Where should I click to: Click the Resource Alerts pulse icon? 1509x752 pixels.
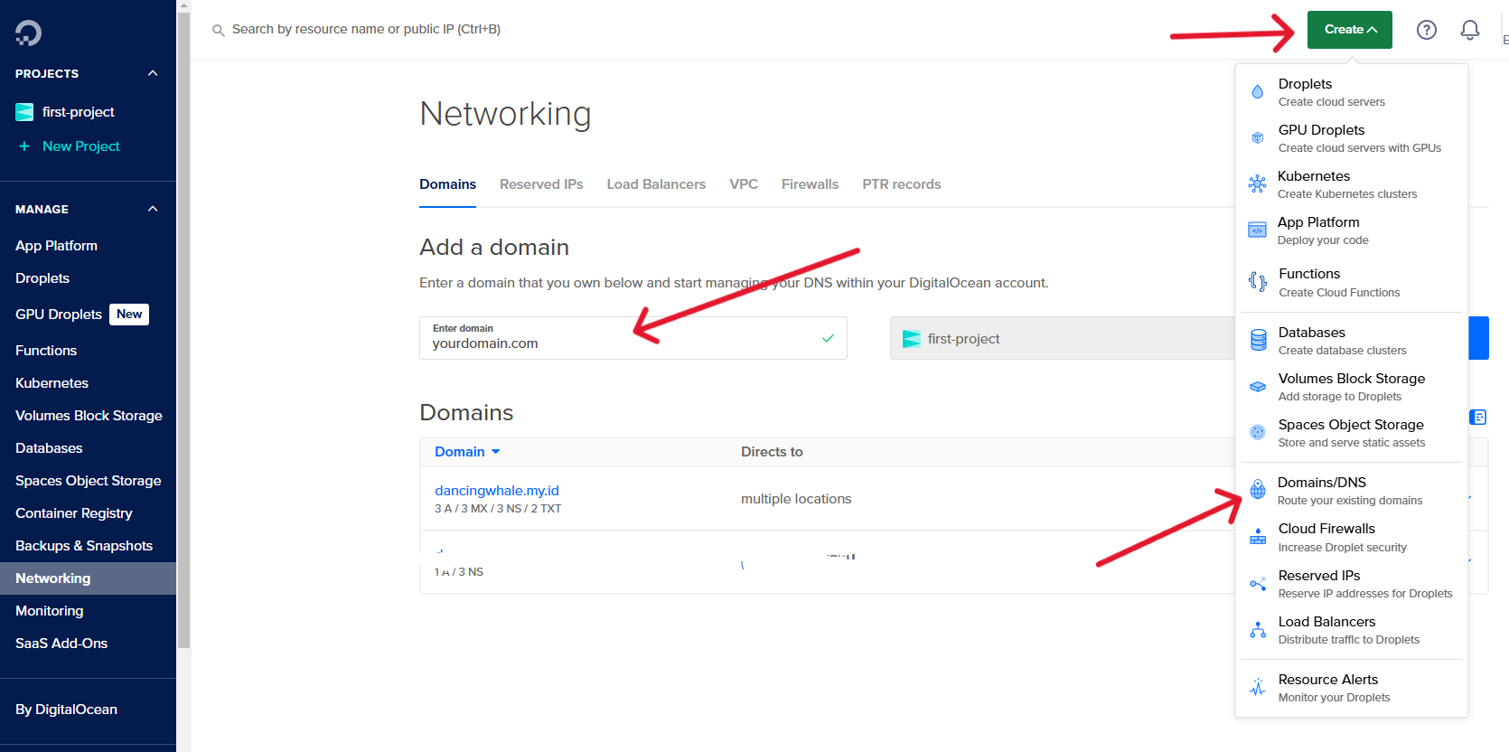1258,687
